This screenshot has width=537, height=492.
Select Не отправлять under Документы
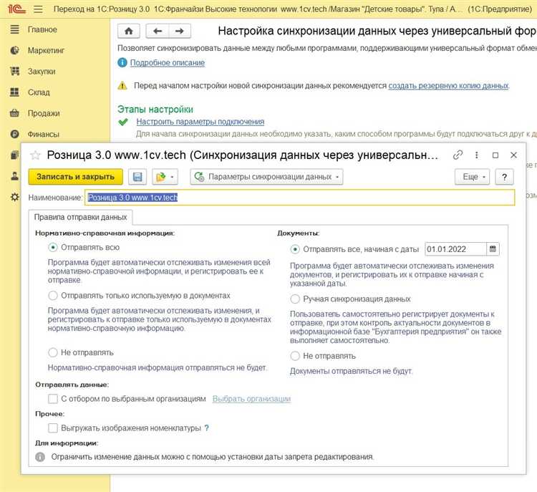[295, 356]
